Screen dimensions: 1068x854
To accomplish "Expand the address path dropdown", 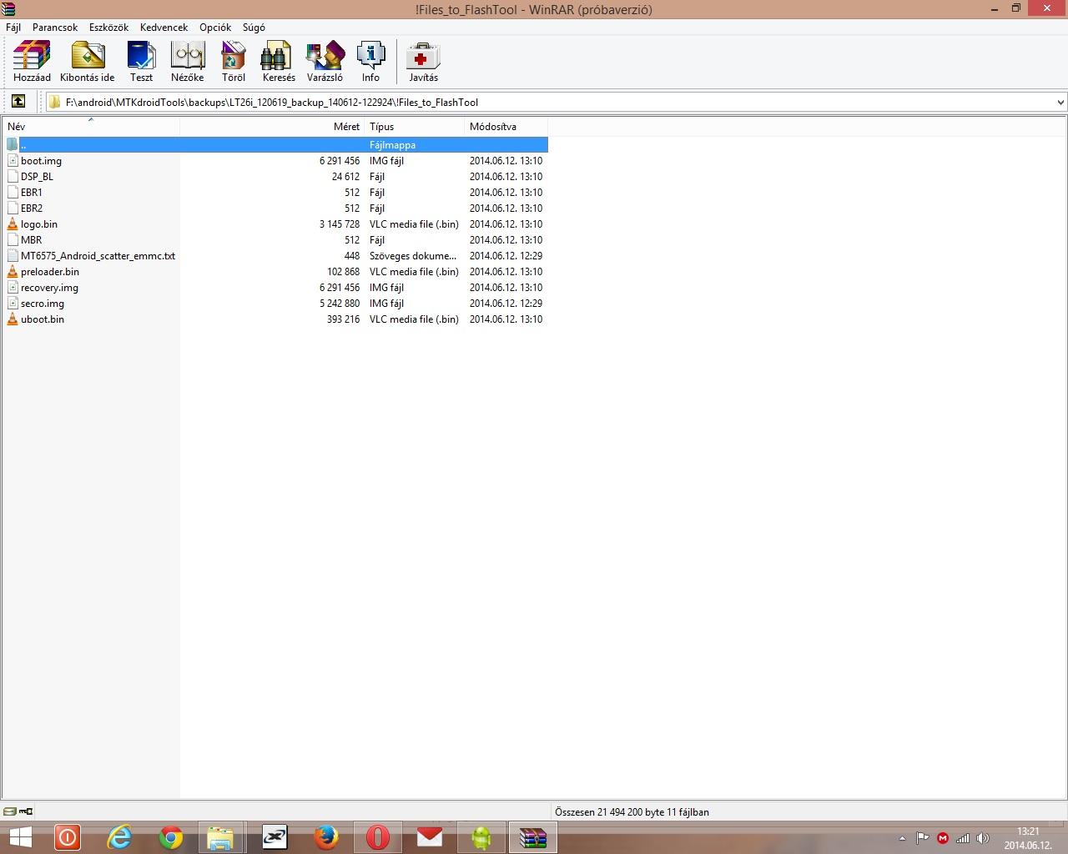I will pos(1060,102).
